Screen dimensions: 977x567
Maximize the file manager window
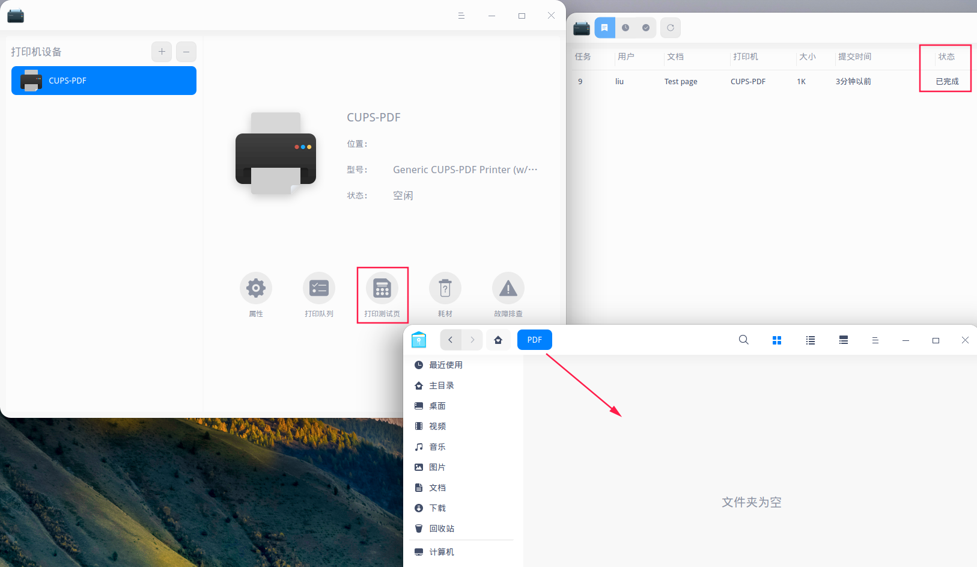(x=936, y=340)
